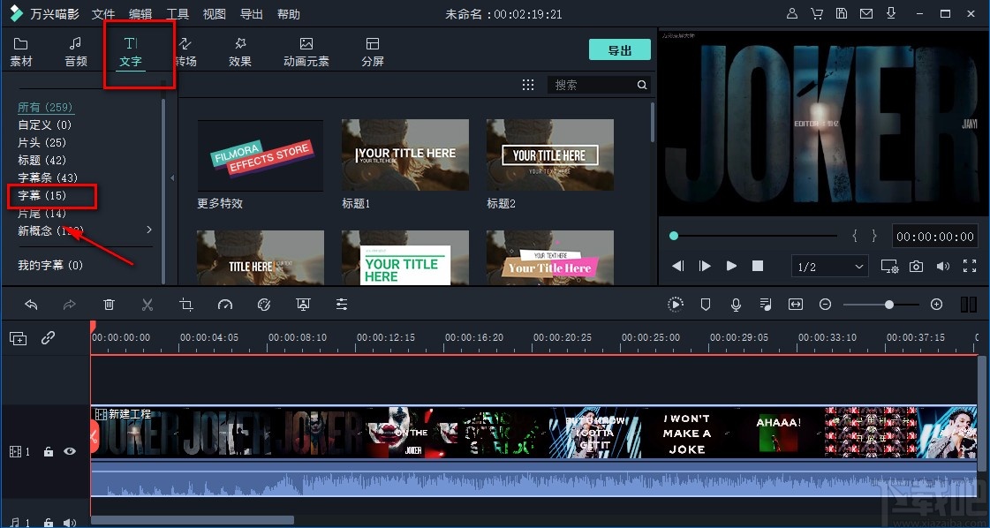Open the grid view layout dropdown

click(x=528, y=84)
